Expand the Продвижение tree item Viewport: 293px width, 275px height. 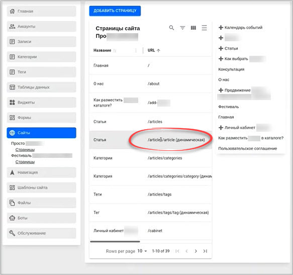click(x=221, y=90)
